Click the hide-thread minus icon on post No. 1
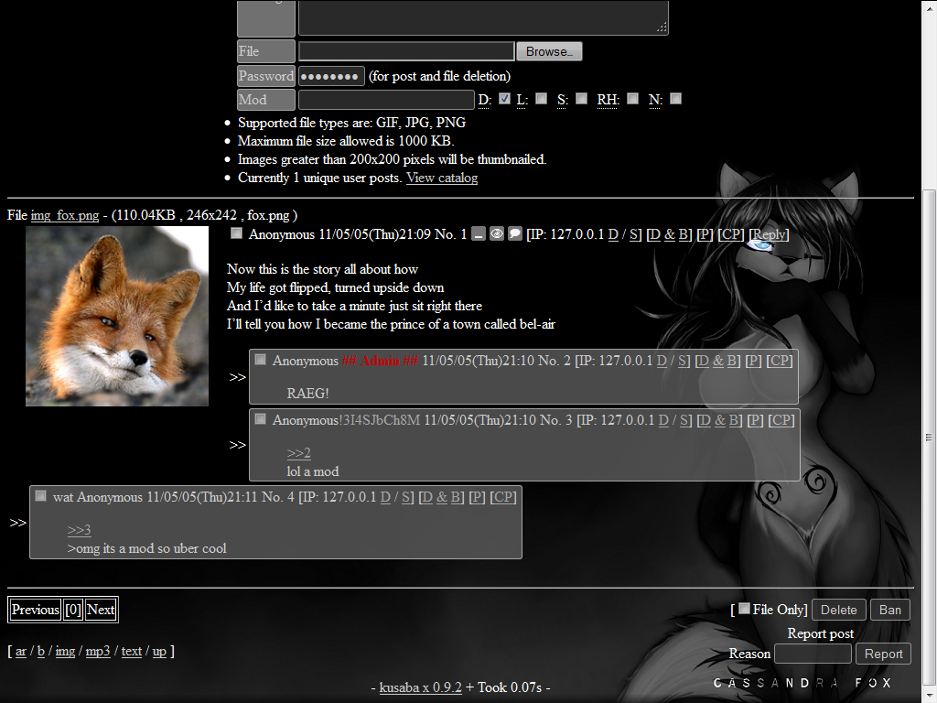This screenshot has height=703, width=937. (x=478, y=233)
